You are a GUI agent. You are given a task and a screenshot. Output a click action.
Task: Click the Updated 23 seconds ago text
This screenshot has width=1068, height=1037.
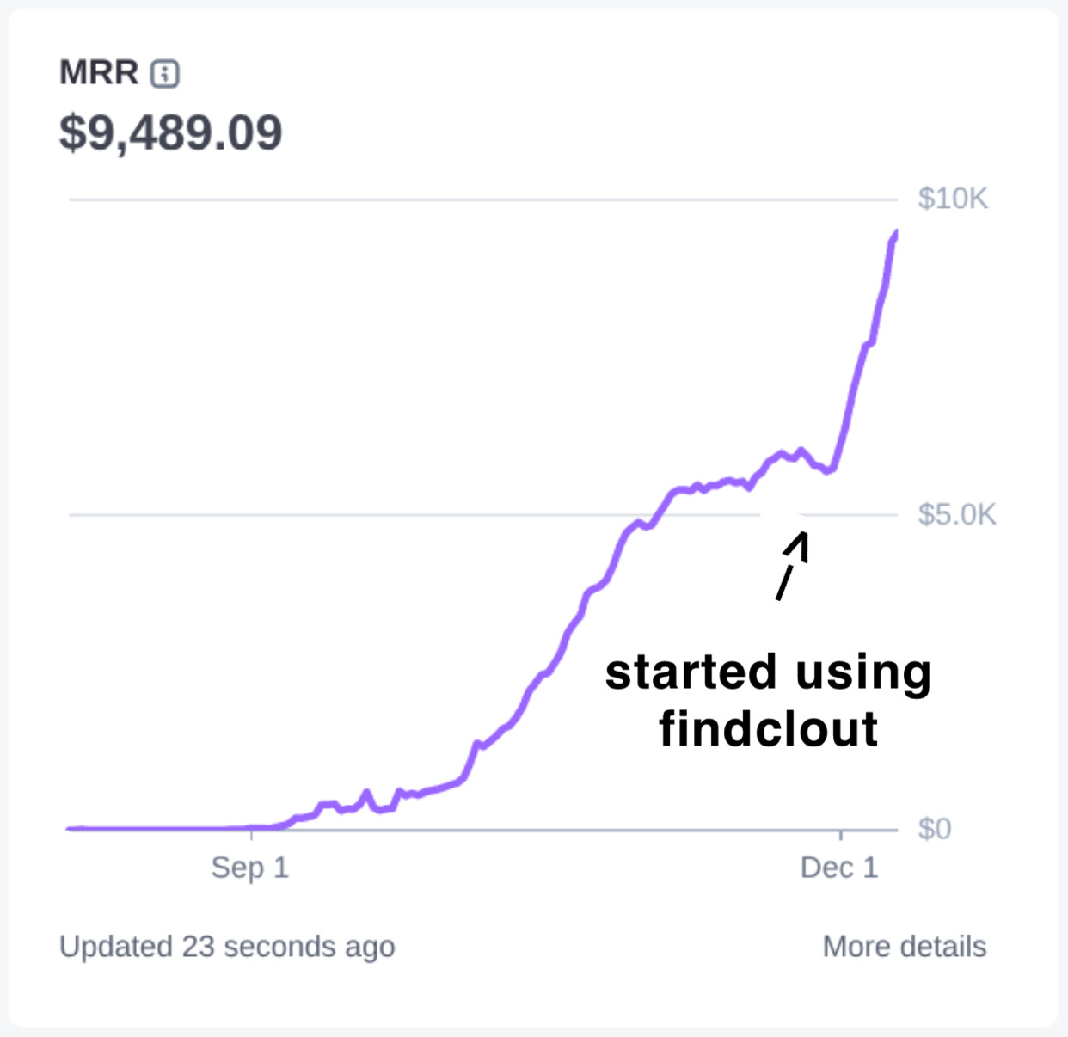click(x=227, y=947)
